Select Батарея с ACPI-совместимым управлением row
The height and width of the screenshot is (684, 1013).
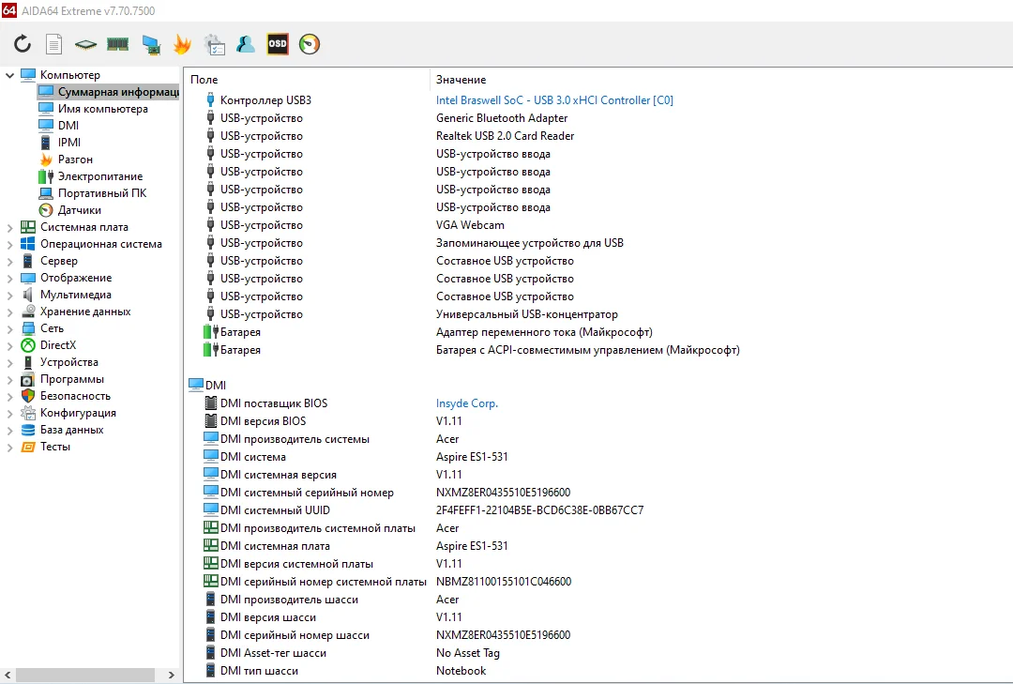click(x=598, y=350)
